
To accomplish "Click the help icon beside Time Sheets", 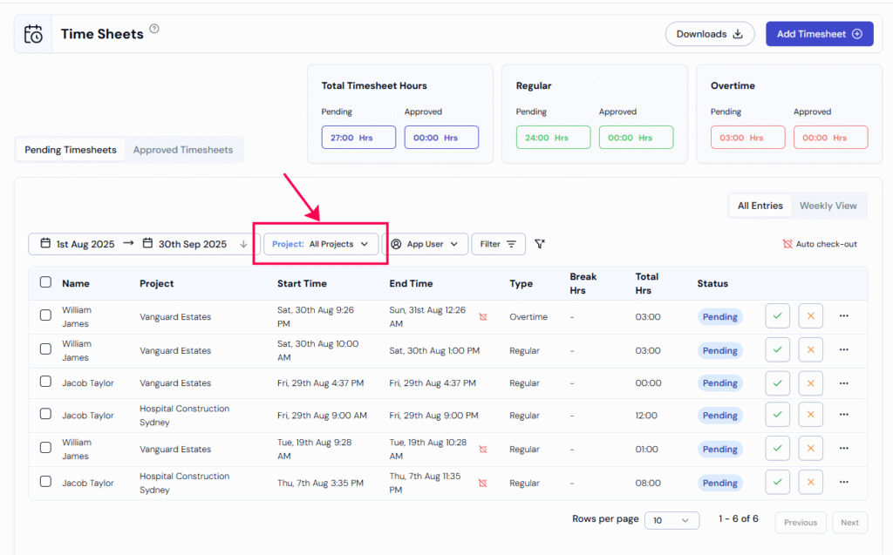I will [x=154, y=29].
